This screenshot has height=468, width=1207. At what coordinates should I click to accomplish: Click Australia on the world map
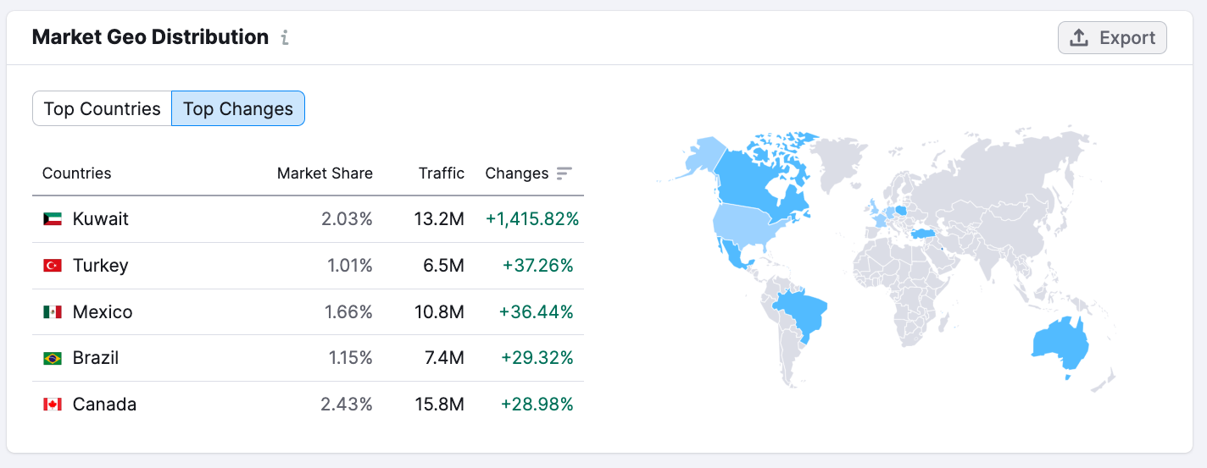1060,345
